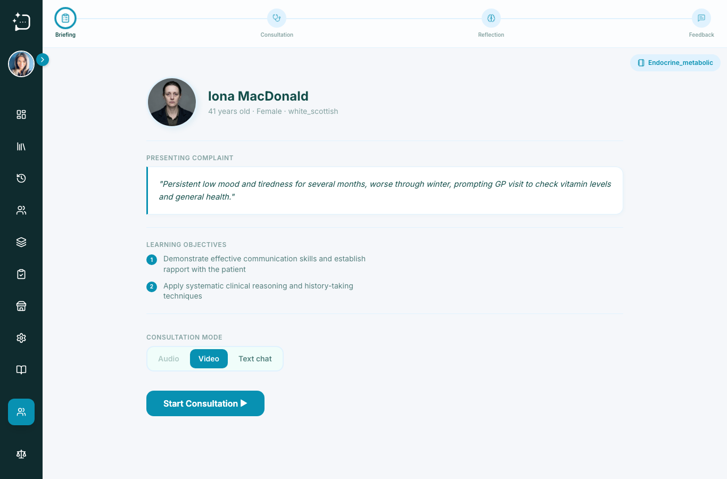Open the dashboard grid icon
This screenshot has width=727, height=479.
(x=21, y=114)
